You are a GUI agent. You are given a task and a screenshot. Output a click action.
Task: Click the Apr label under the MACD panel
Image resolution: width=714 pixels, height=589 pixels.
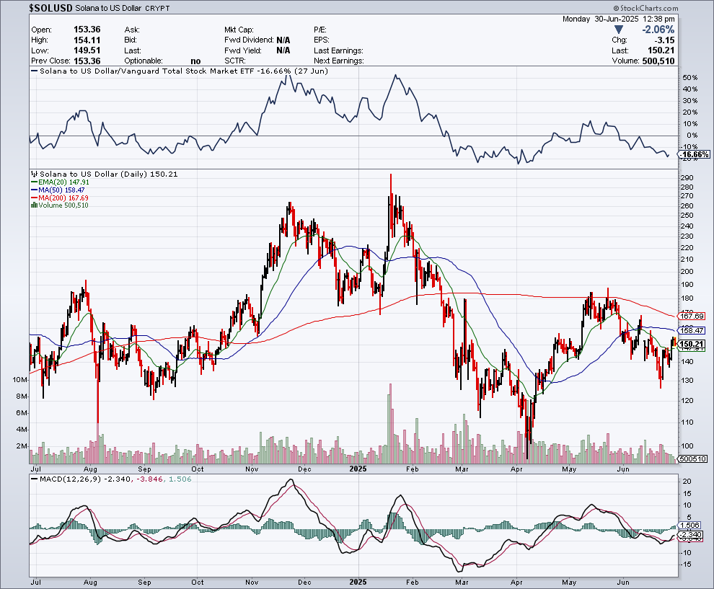tap(516, 583)
